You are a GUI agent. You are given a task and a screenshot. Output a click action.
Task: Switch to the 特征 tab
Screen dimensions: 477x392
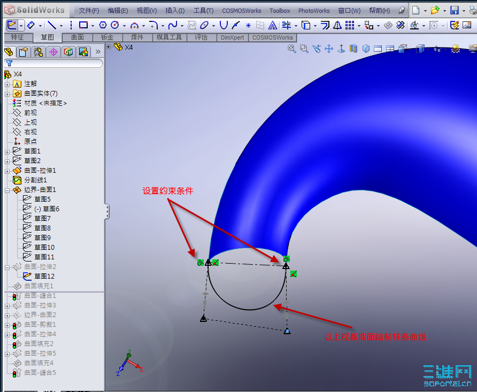17,37
